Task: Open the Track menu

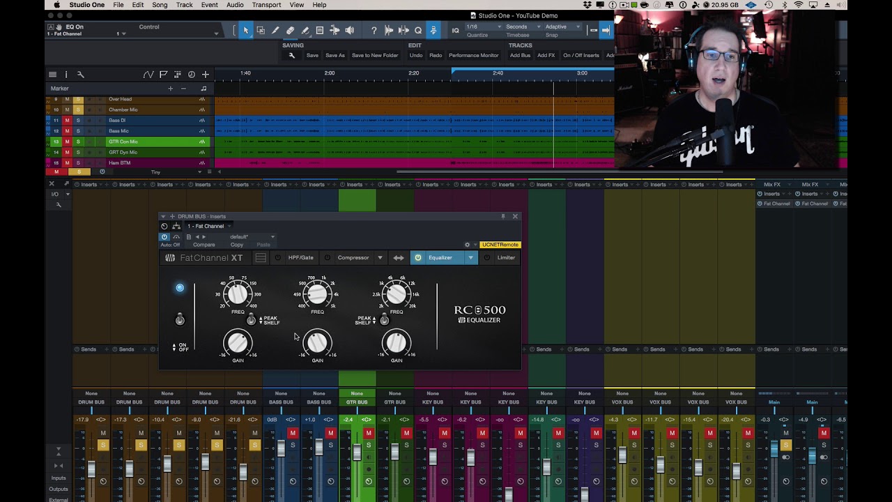Action: (x=184, y=5)
